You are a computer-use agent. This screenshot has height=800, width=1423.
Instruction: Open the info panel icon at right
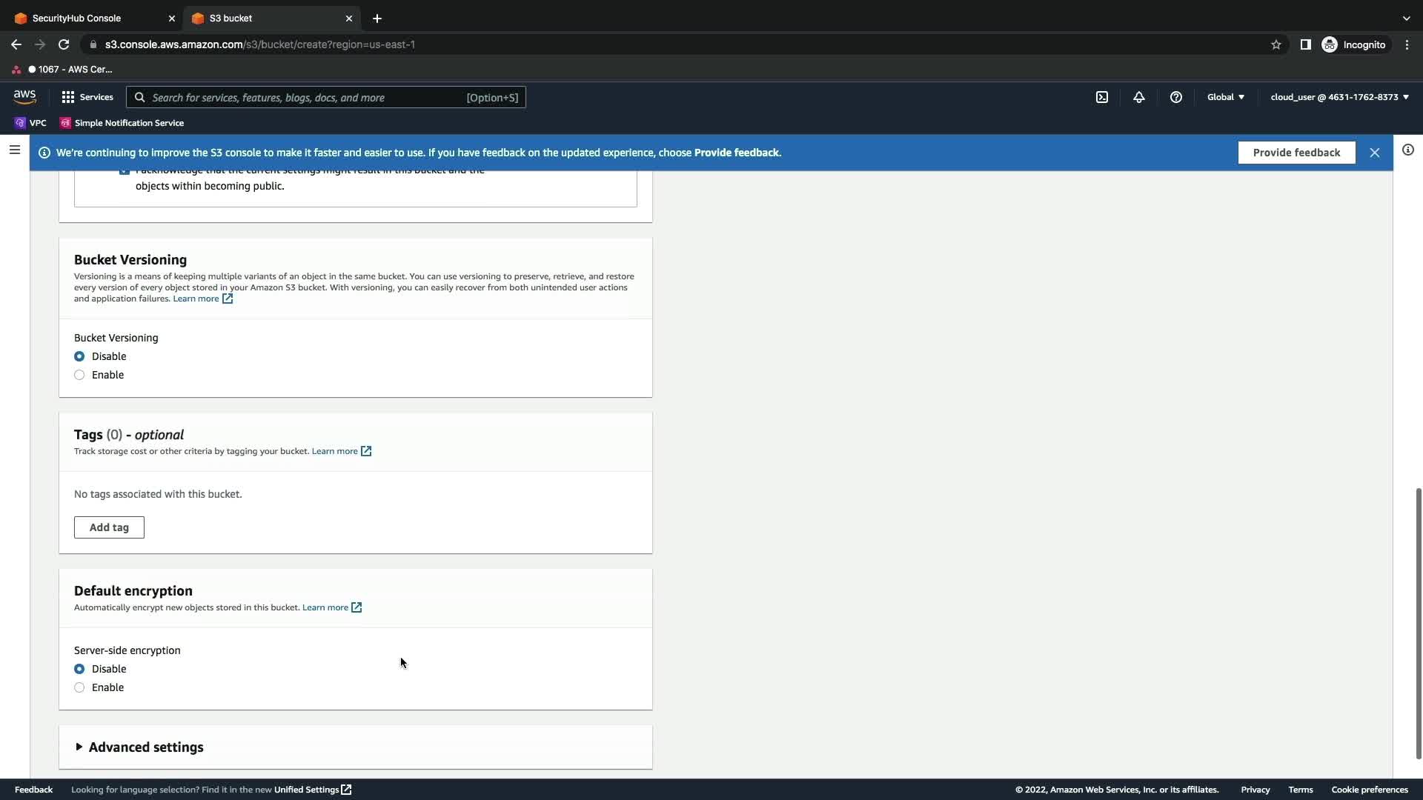pyautogui.click(x=1407, y=150)
